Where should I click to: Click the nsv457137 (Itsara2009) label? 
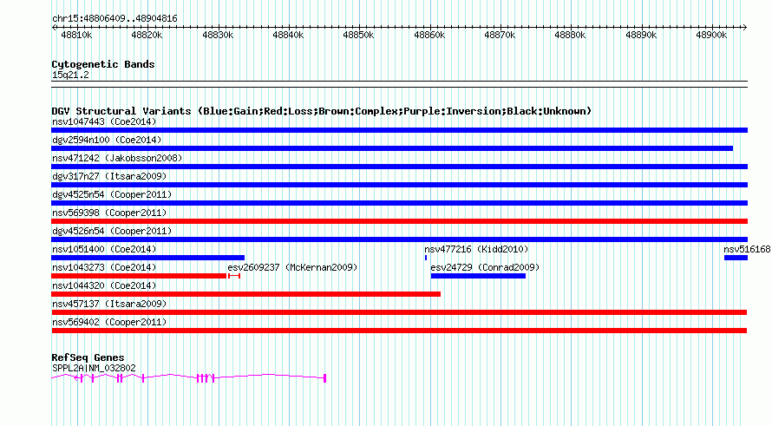click(x=109, y=304)
